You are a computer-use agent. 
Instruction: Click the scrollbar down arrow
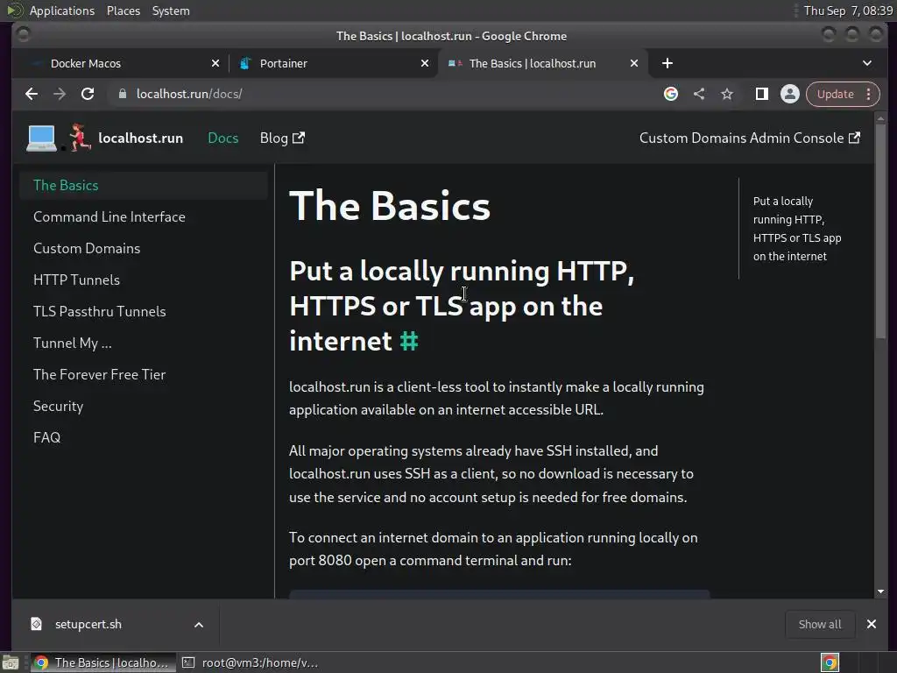click(880, 592)
